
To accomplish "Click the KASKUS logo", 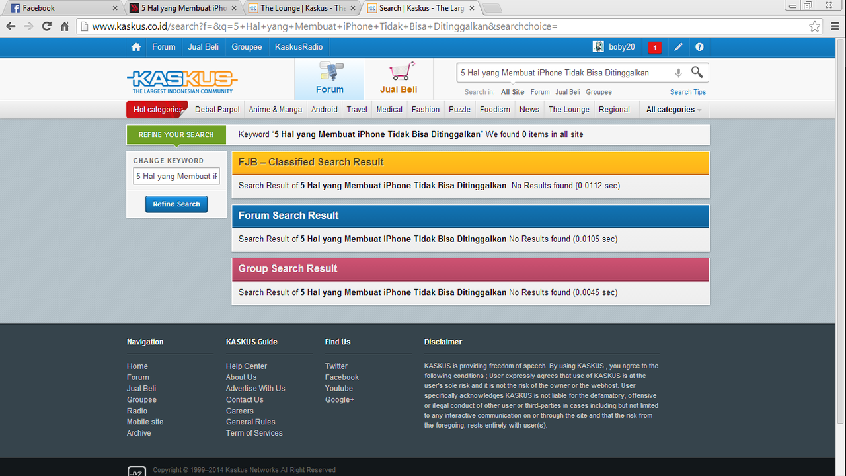I will click(182, 81).
